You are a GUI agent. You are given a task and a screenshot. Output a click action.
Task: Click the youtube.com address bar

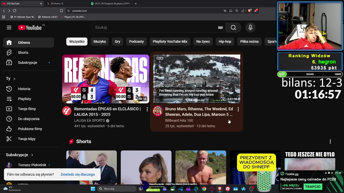(x=145, y=11)
